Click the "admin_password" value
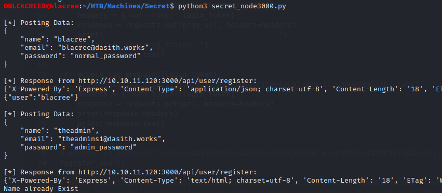This screenshot has height=193, width=442. 103,147
